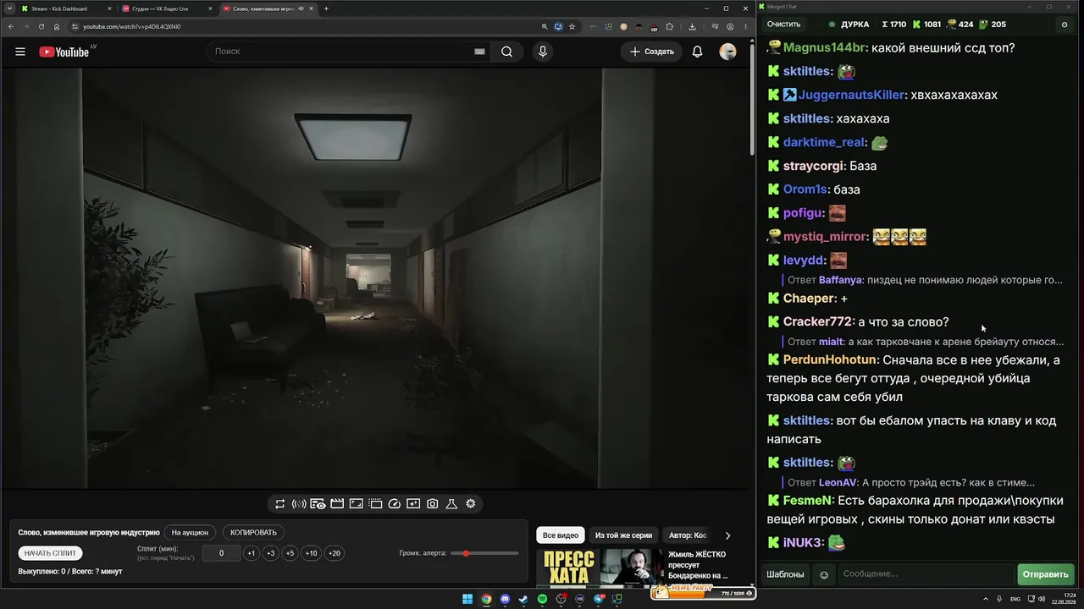Open the Жмиль ЖЁСТКО прессует video thumbnail
This screenshot has height=609, width=1084.
(600, 568)
